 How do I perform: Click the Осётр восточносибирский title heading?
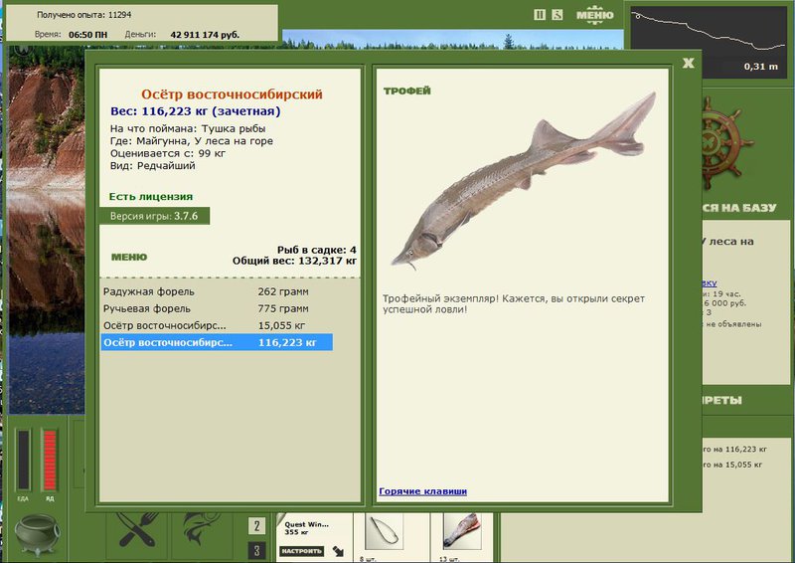pos(232,94)
